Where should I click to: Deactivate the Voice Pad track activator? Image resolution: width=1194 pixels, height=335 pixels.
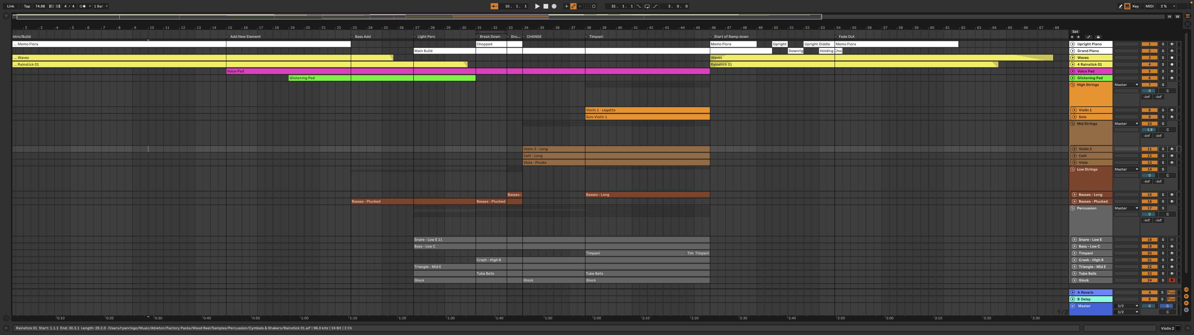coord(1150,71)
